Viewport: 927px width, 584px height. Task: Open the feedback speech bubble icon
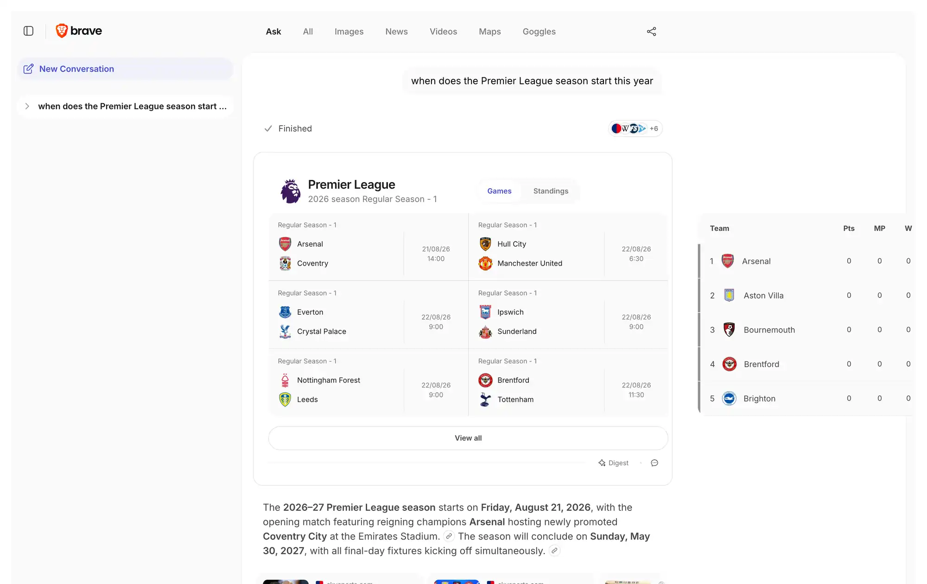click(654, 463)
